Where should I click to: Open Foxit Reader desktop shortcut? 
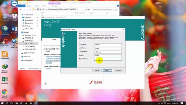click(5, 55)
